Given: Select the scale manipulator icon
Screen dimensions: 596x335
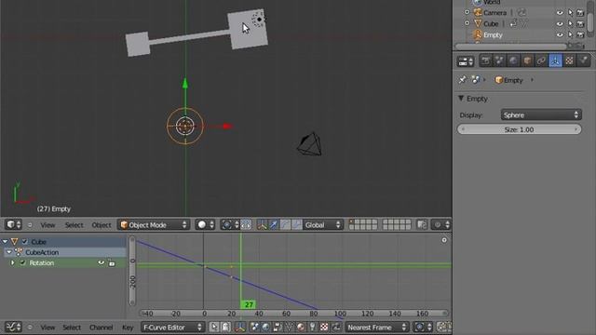Looking at the screenshot, I should 297,225.
